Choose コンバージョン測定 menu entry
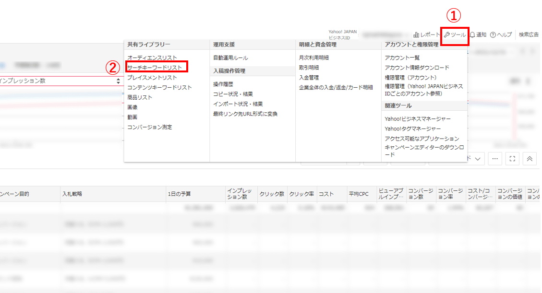542x293 pixels. pos(149,127)
